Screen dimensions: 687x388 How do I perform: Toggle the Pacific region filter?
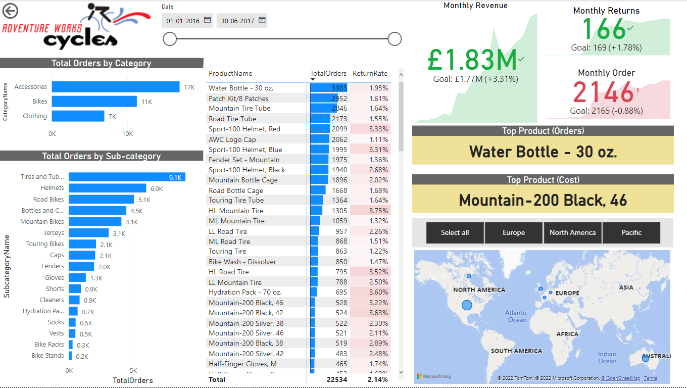tap(631, 232)
